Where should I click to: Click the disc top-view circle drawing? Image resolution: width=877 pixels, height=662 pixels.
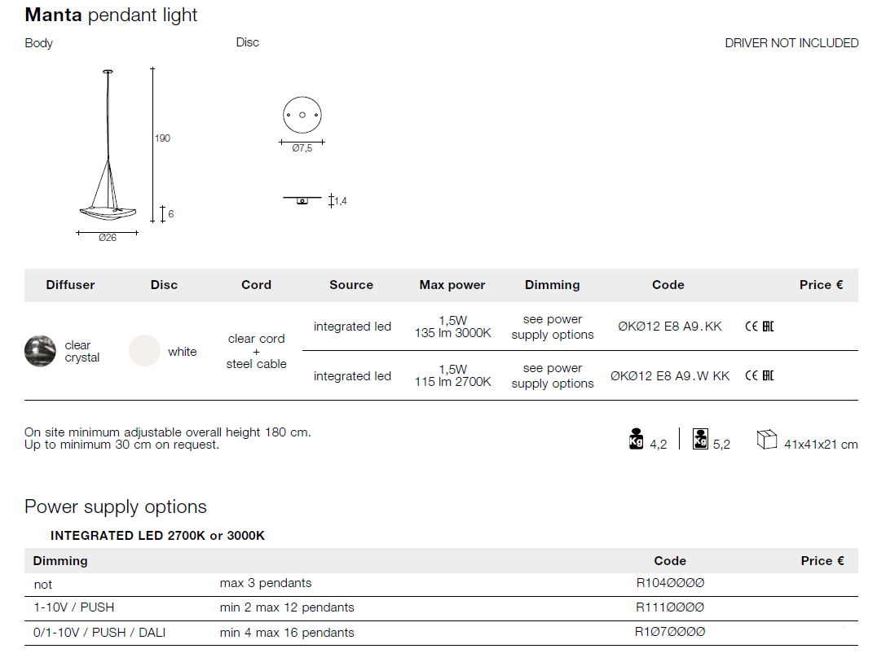pos(302,115)
